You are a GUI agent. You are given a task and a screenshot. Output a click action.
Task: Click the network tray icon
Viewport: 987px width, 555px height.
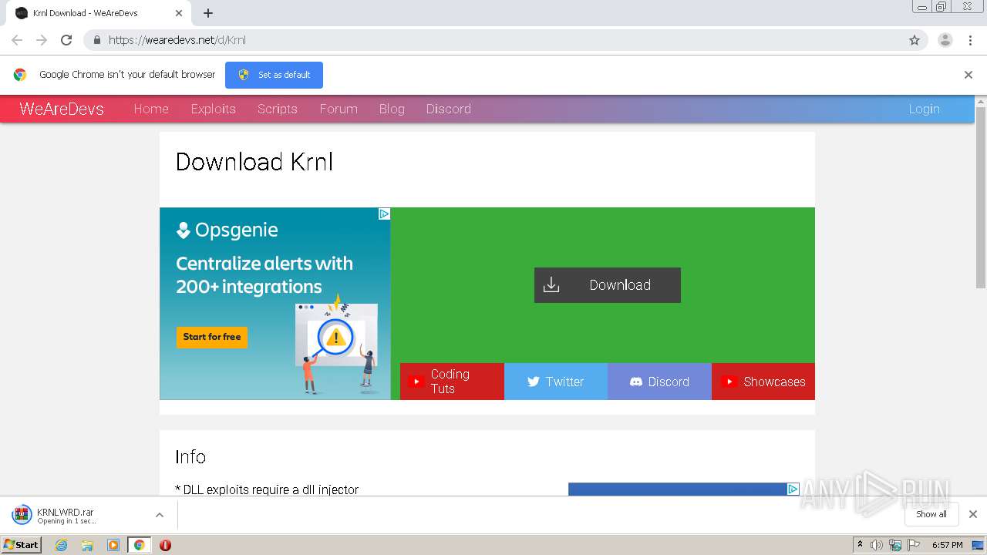(895, 545)
